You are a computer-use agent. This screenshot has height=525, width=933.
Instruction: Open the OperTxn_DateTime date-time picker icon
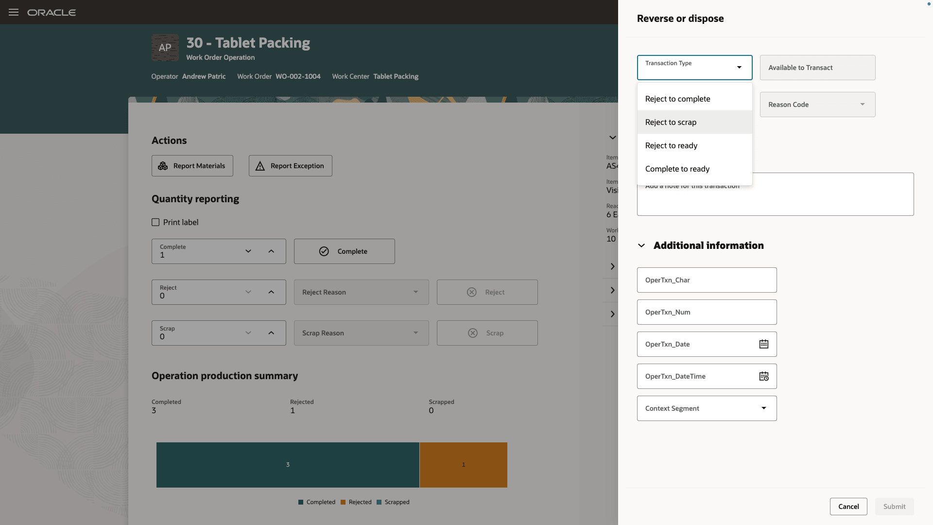[x=763, y=376]
